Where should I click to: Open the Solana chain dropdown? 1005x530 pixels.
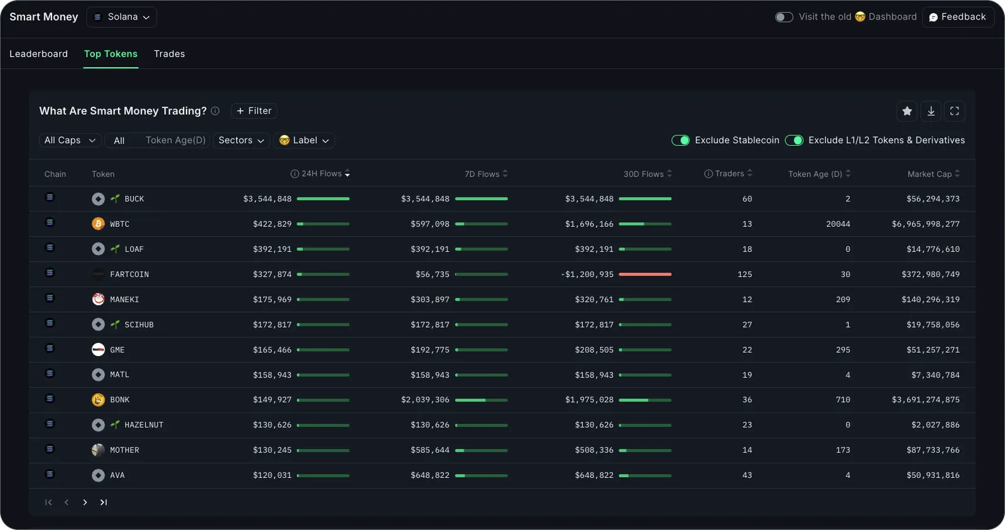click(x=122, y=17)
